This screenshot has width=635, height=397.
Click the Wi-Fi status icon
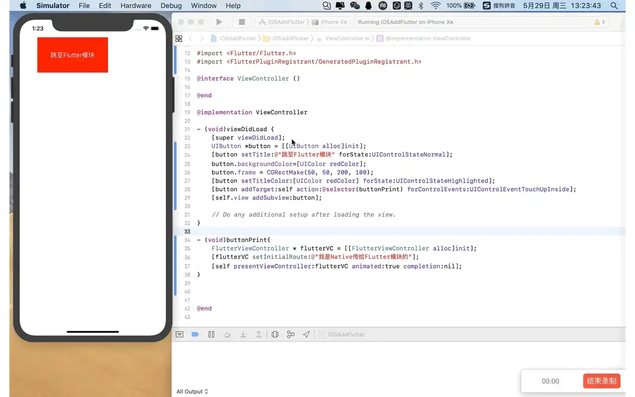click(x=436, y=5)
